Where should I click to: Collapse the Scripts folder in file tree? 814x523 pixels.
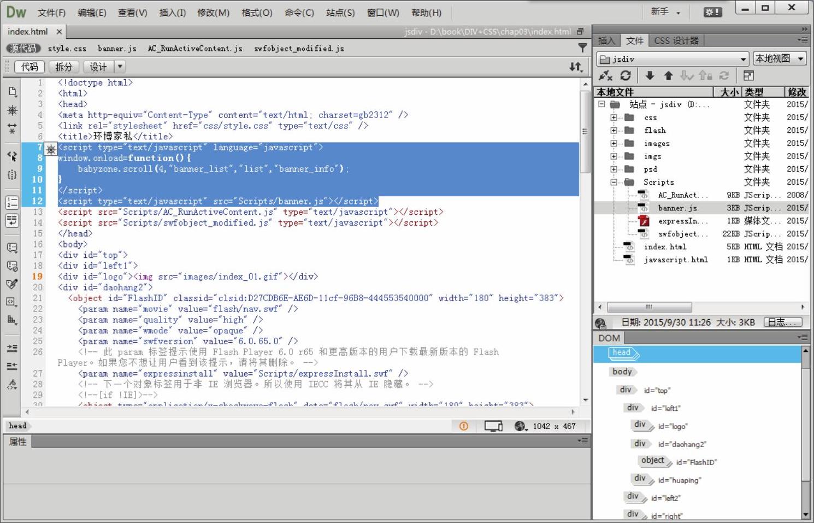click(x=614, y=182)
